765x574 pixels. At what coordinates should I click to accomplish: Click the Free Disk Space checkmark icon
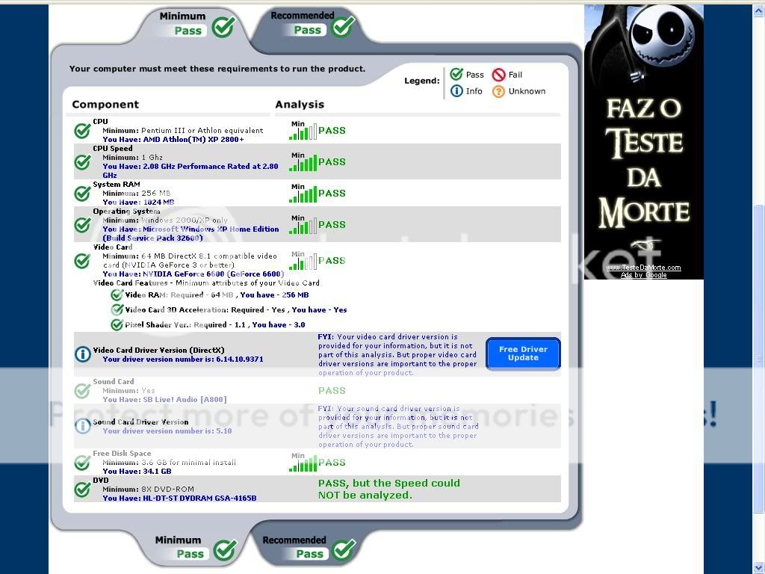[x=82, y=462]
